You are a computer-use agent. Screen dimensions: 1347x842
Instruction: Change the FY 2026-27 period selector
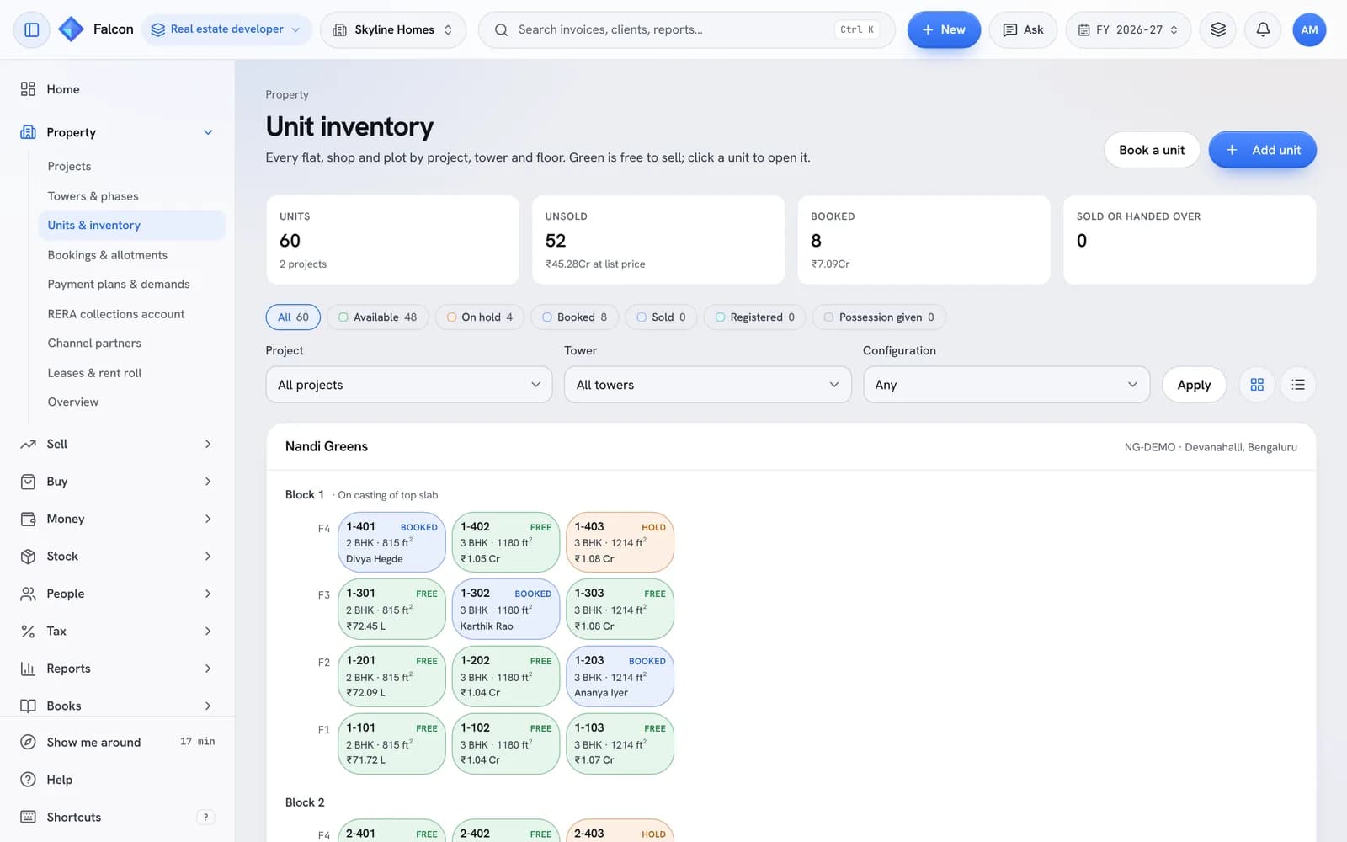pyautogui.click(x=1128, y=29)
